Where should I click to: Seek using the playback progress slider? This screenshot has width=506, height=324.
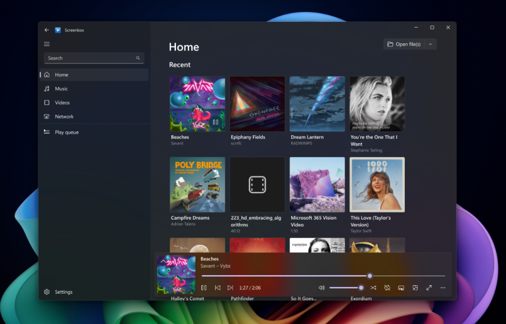[323, 276]
